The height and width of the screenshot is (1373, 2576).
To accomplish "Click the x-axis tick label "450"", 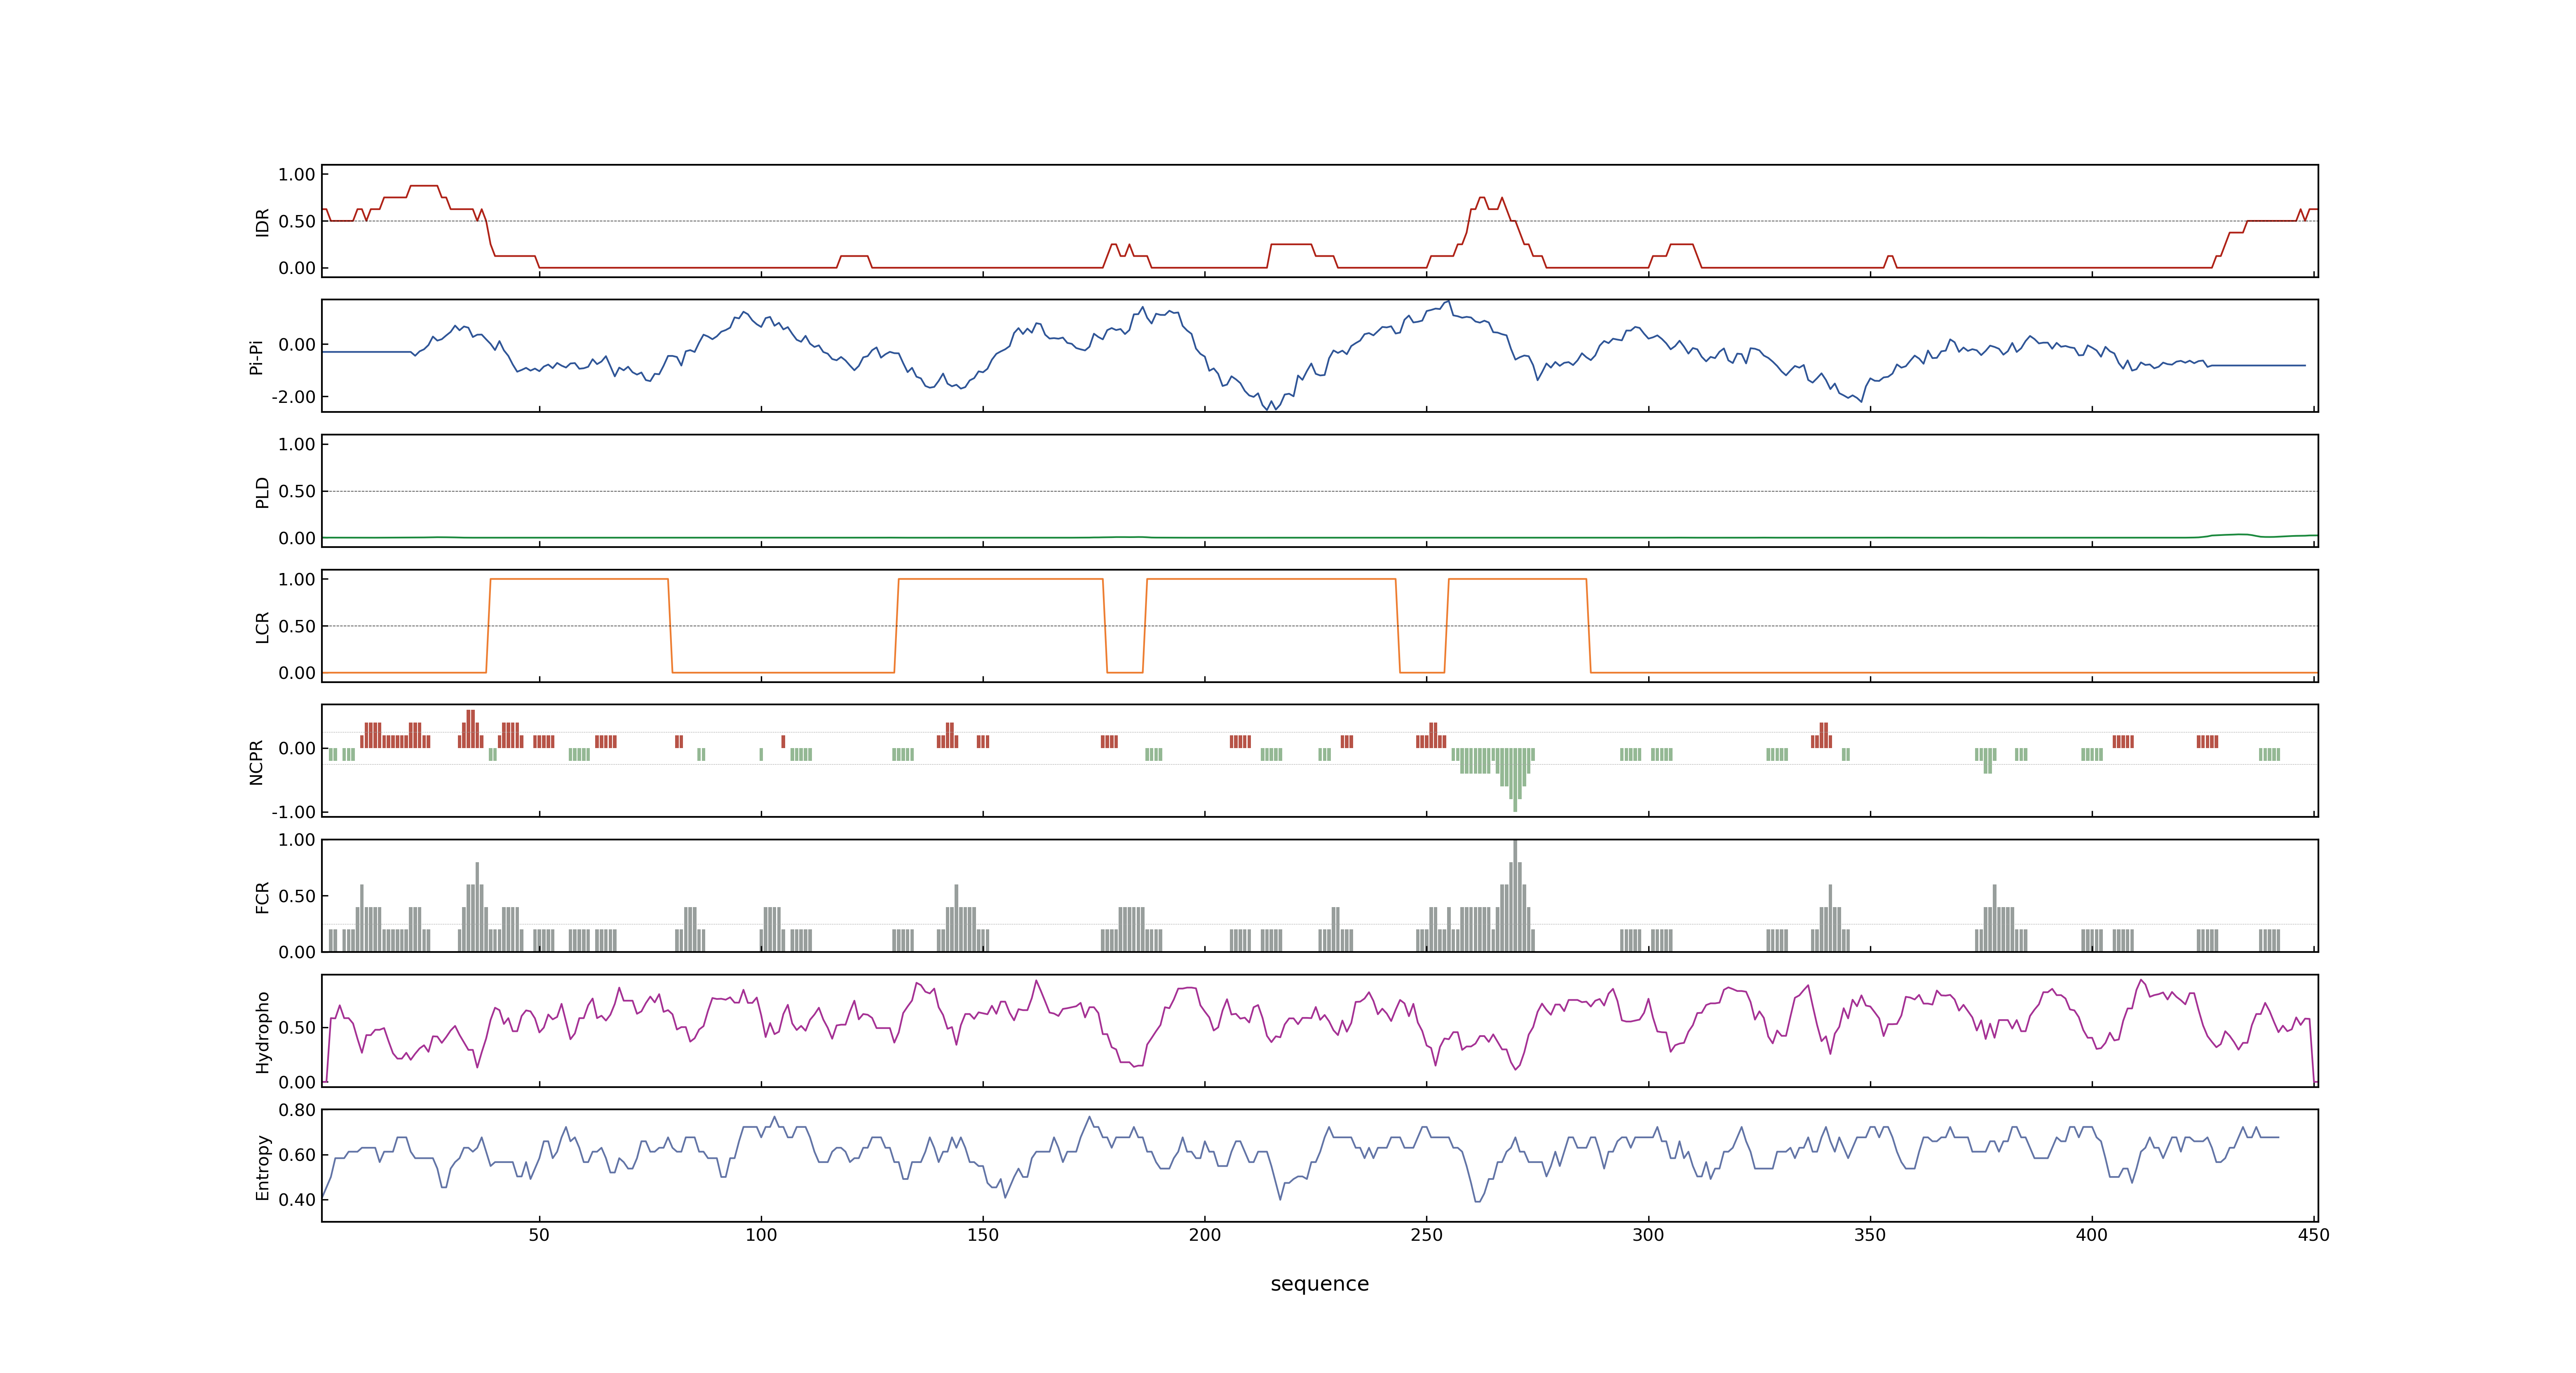I will [x=2314, y=1235].
